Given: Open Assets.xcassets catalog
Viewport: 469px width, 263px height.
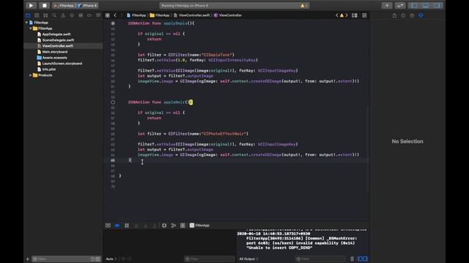Looking at the screenshot, I should pyautogui.click(x=54, y=58).
